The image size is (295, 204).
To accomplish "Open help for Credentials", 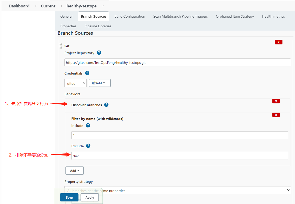I will 87,73.
